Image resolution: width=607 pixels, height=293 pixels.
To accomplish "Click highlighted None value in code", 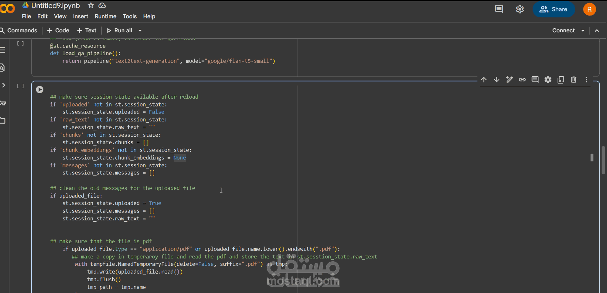I will (x=180, y=158).
